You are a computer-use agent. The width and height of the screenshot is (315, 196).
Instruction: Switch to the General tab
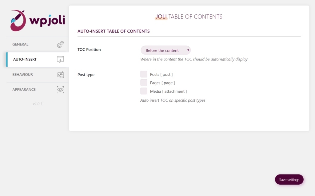pos(20,45)
